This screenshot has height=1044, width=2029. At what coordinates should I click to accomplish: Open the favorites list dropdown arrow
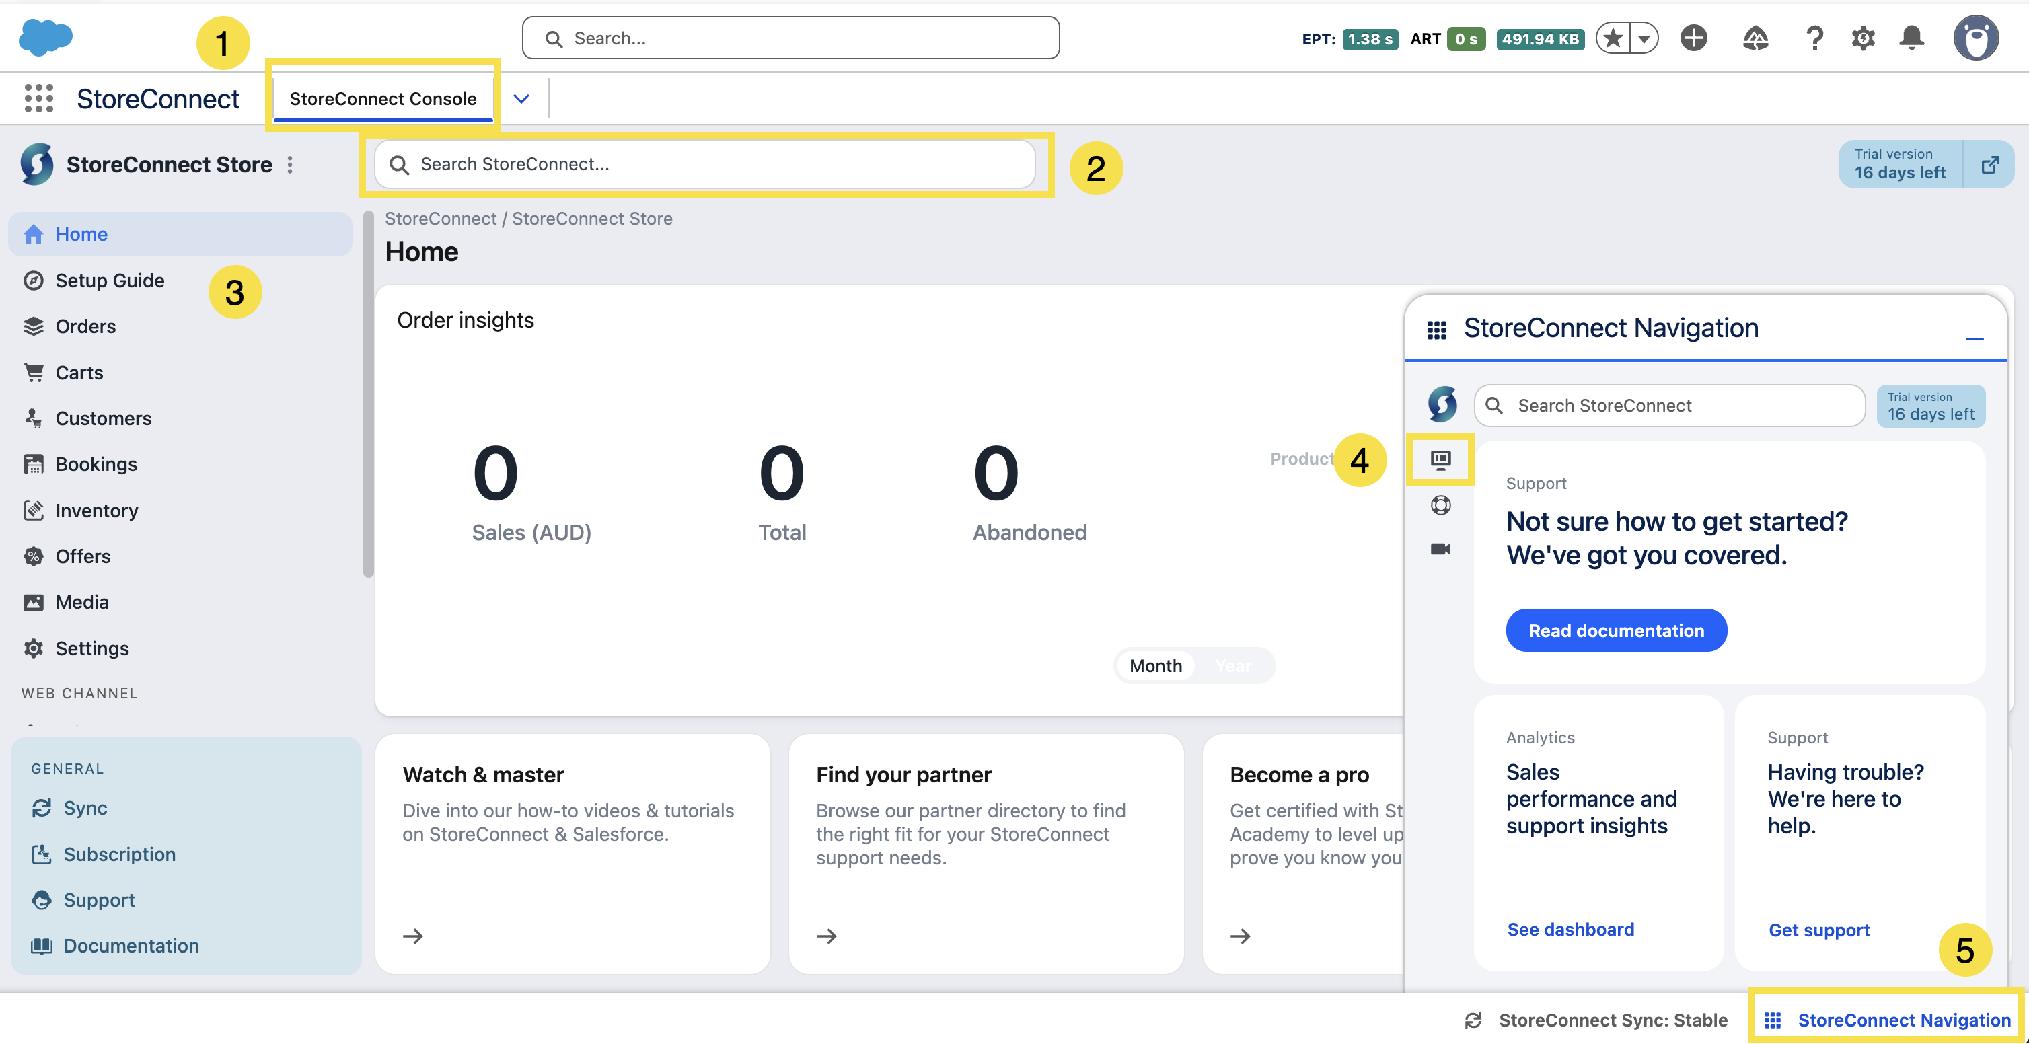pos(1643,37)
